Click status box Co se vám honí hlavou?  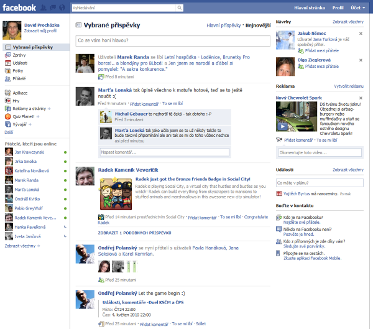pos(173,40)
